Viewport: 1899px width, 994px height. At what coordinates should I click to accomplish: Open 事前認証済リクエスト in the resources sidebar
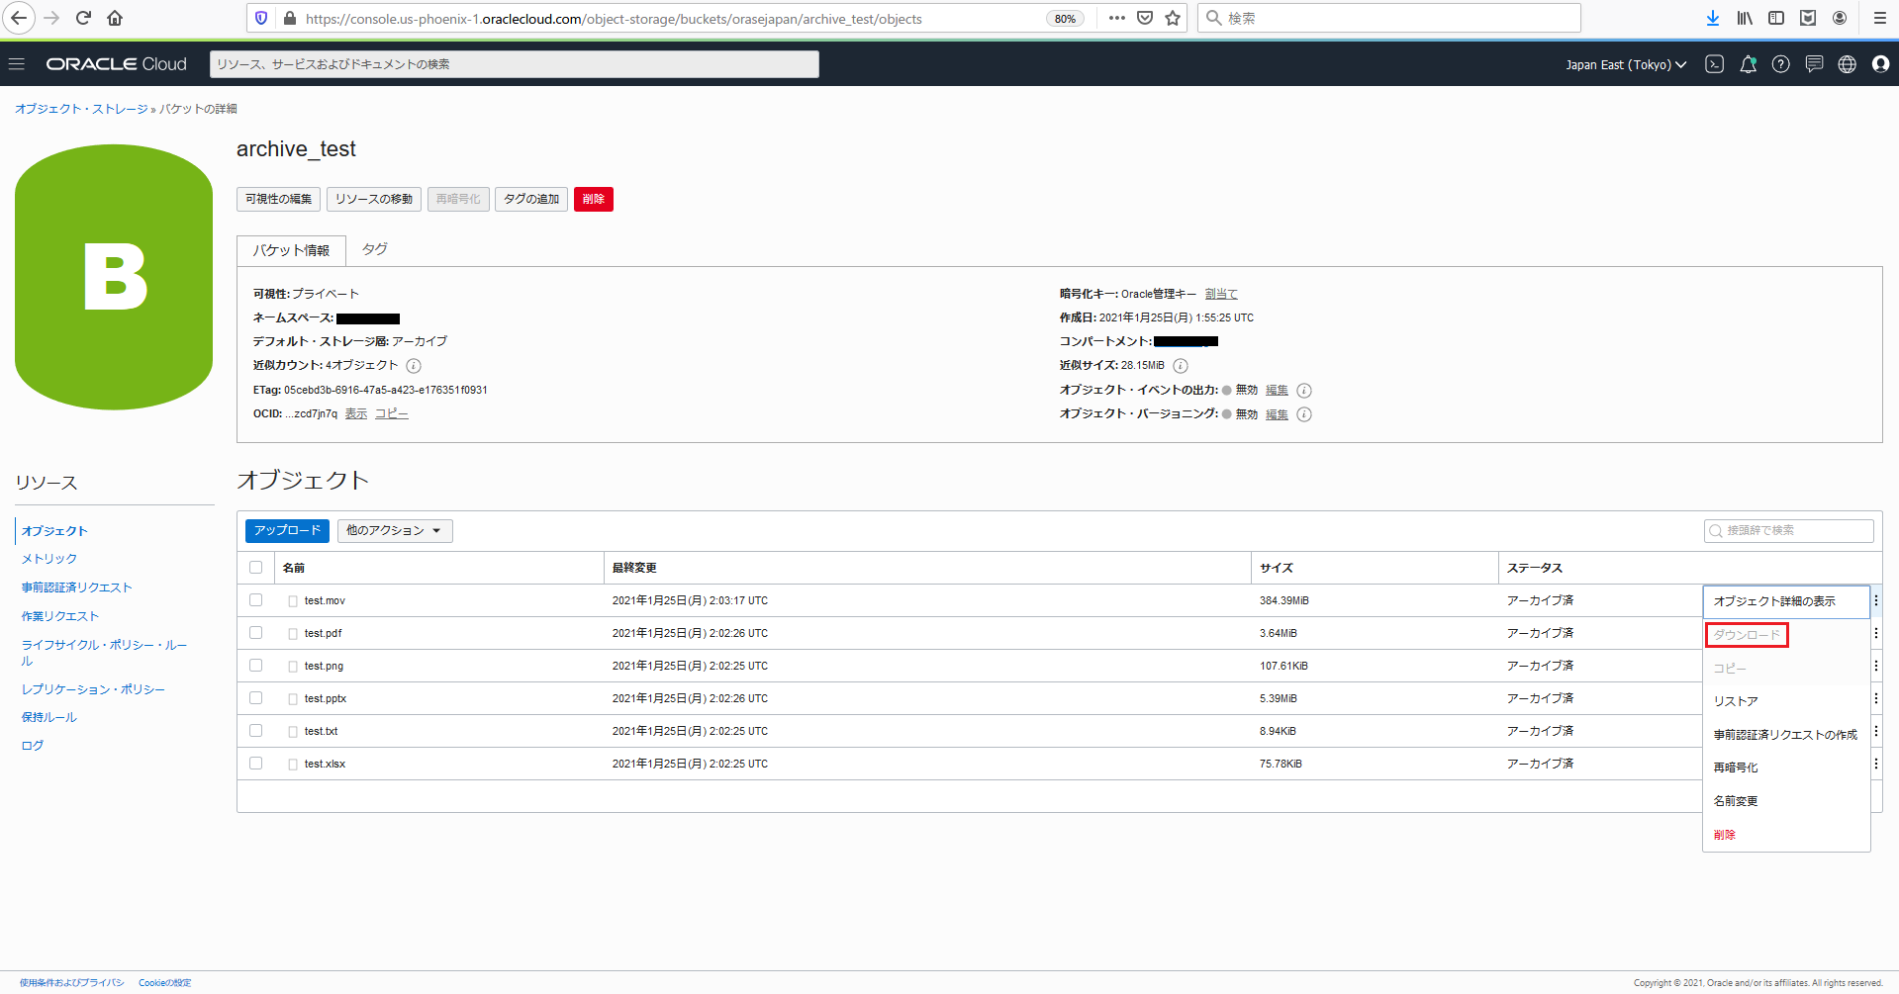[77, 587]
